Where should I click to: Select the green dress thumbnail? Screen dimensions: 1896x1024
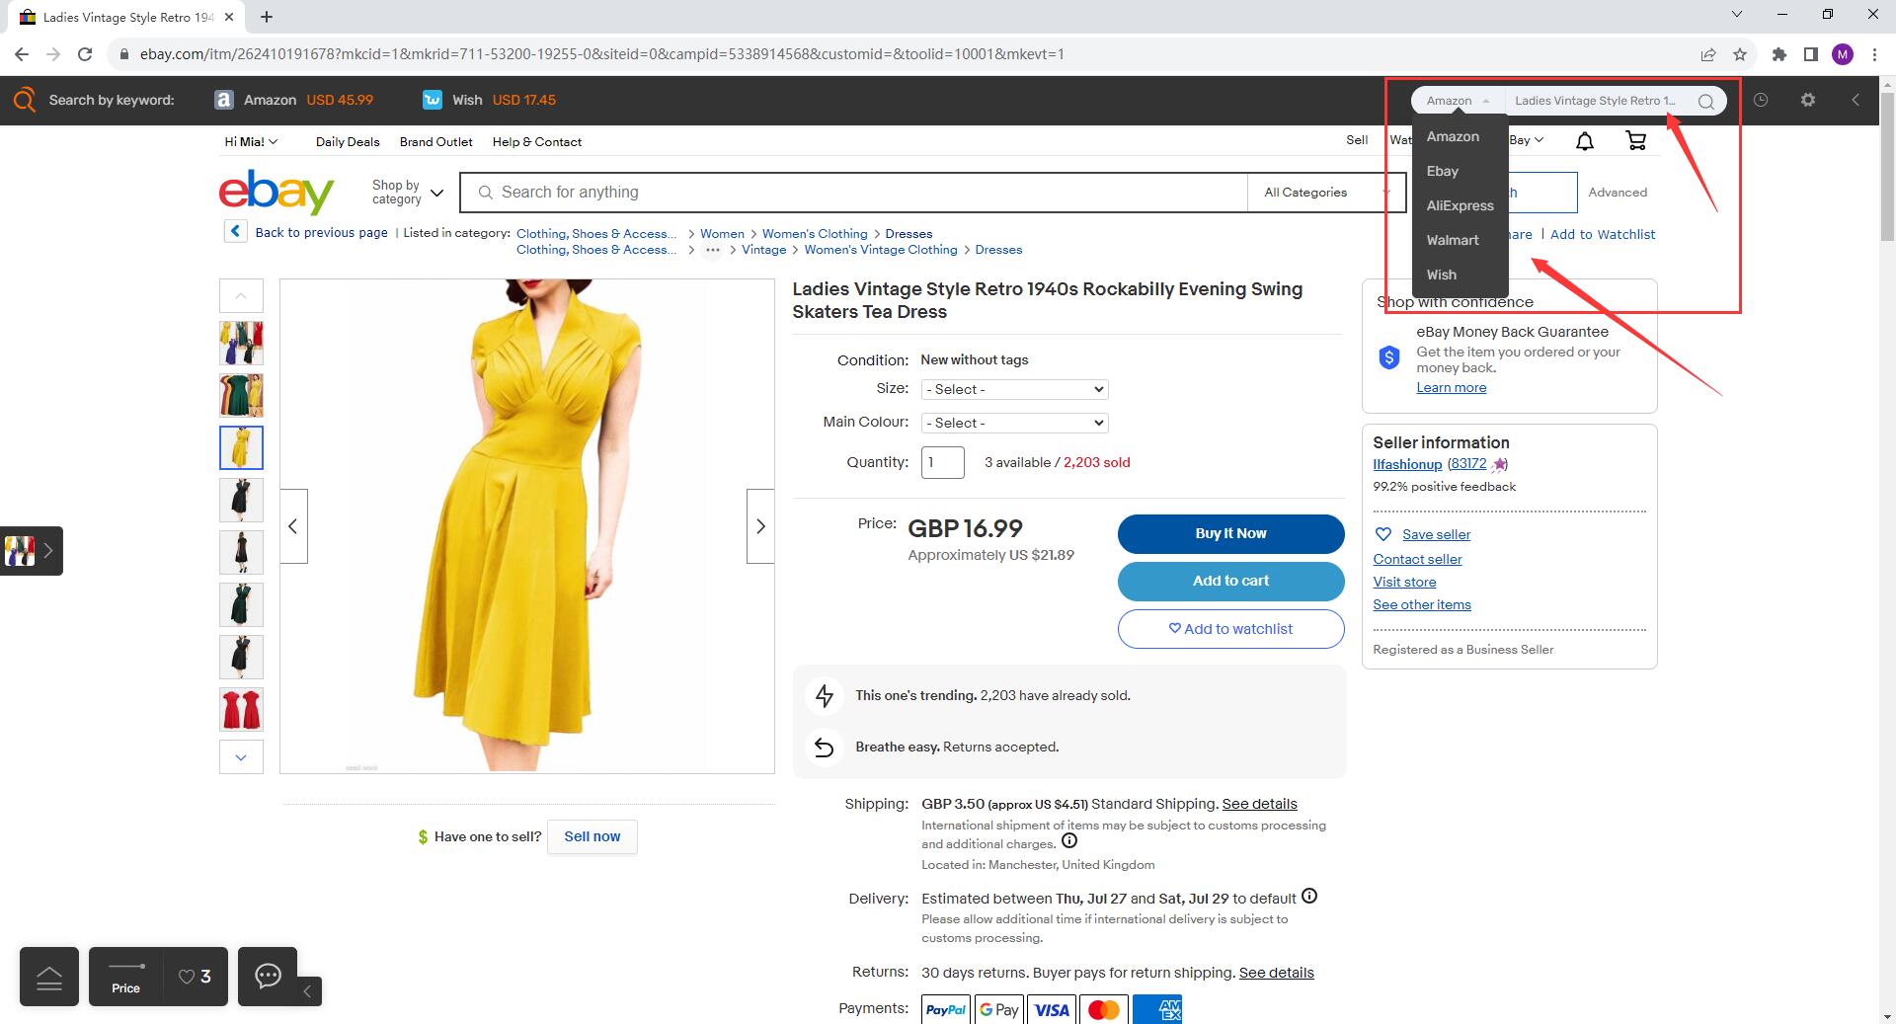click(241, 604)
